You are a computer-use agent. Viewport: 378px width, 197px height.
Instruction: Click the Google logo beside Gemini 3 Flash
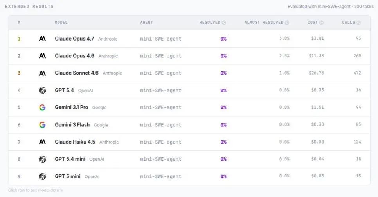tap(42, 125)
